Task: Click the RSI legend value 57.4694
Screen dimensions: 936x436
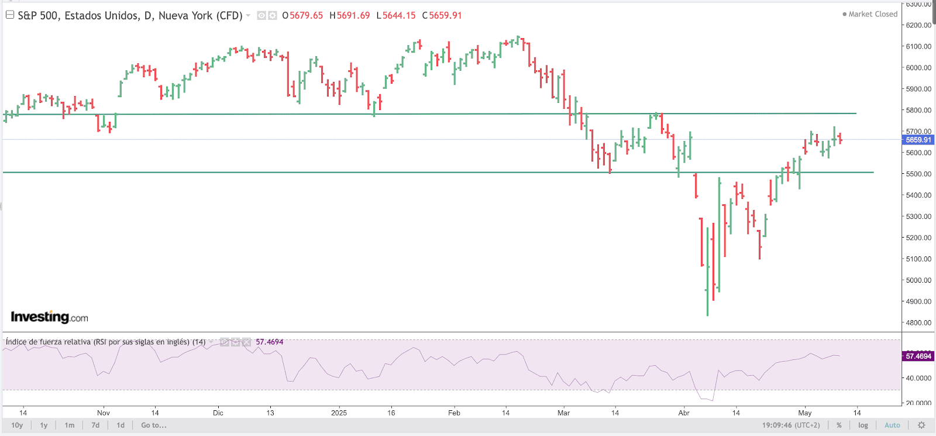Action: [x=270, y=342]
